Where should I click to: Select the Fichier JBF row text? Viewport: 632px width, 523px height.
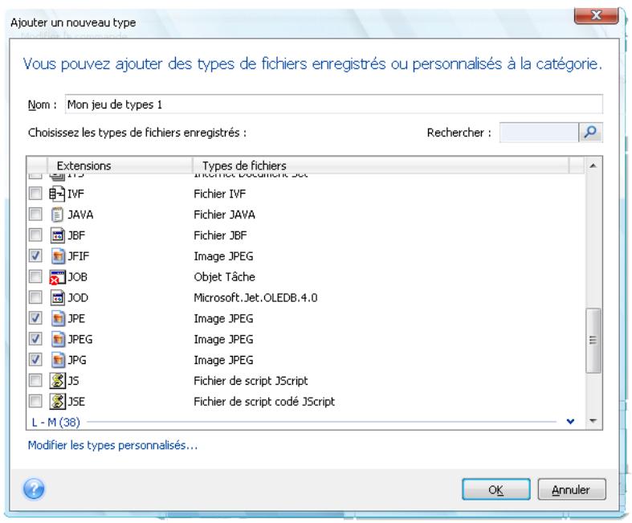(x=221, y=235)
